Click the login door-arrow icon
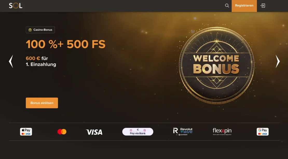The width and height of the screenshot is (288, 159). [263, 5]
